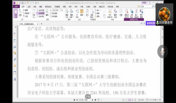Click the Bookmark (书签) button
This screenshot has height=103, width=176.
click(x=25, y=16)
